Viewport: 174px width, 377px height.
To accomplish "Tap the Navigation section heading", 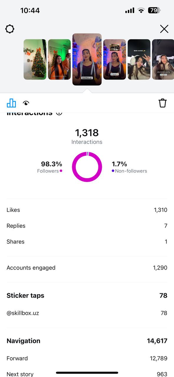I will (x=24, y=341).
